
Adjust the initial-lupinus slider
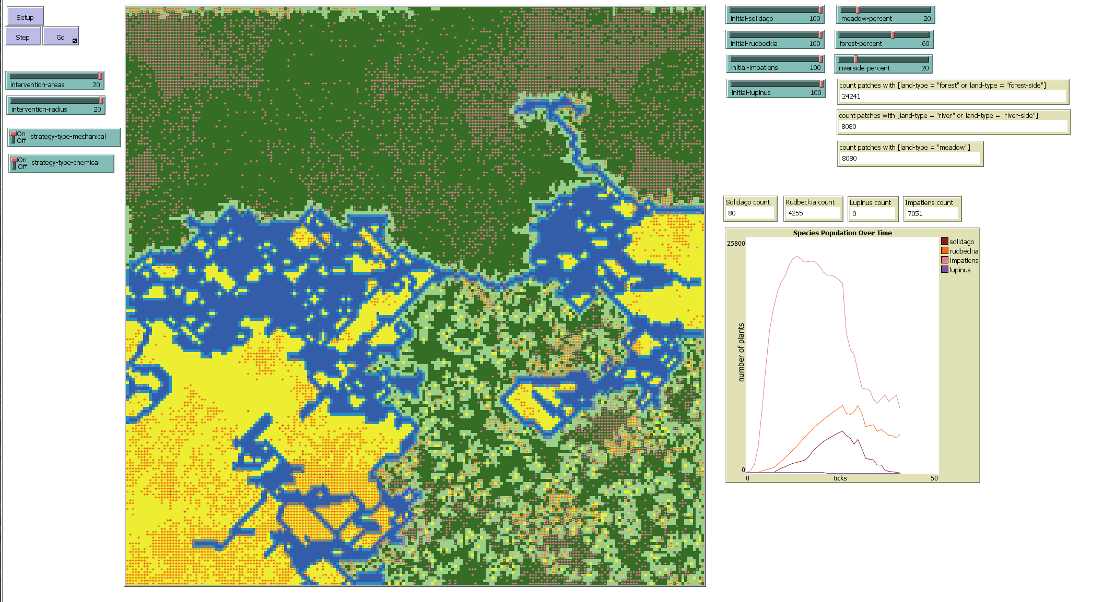(x=776, y=85)
